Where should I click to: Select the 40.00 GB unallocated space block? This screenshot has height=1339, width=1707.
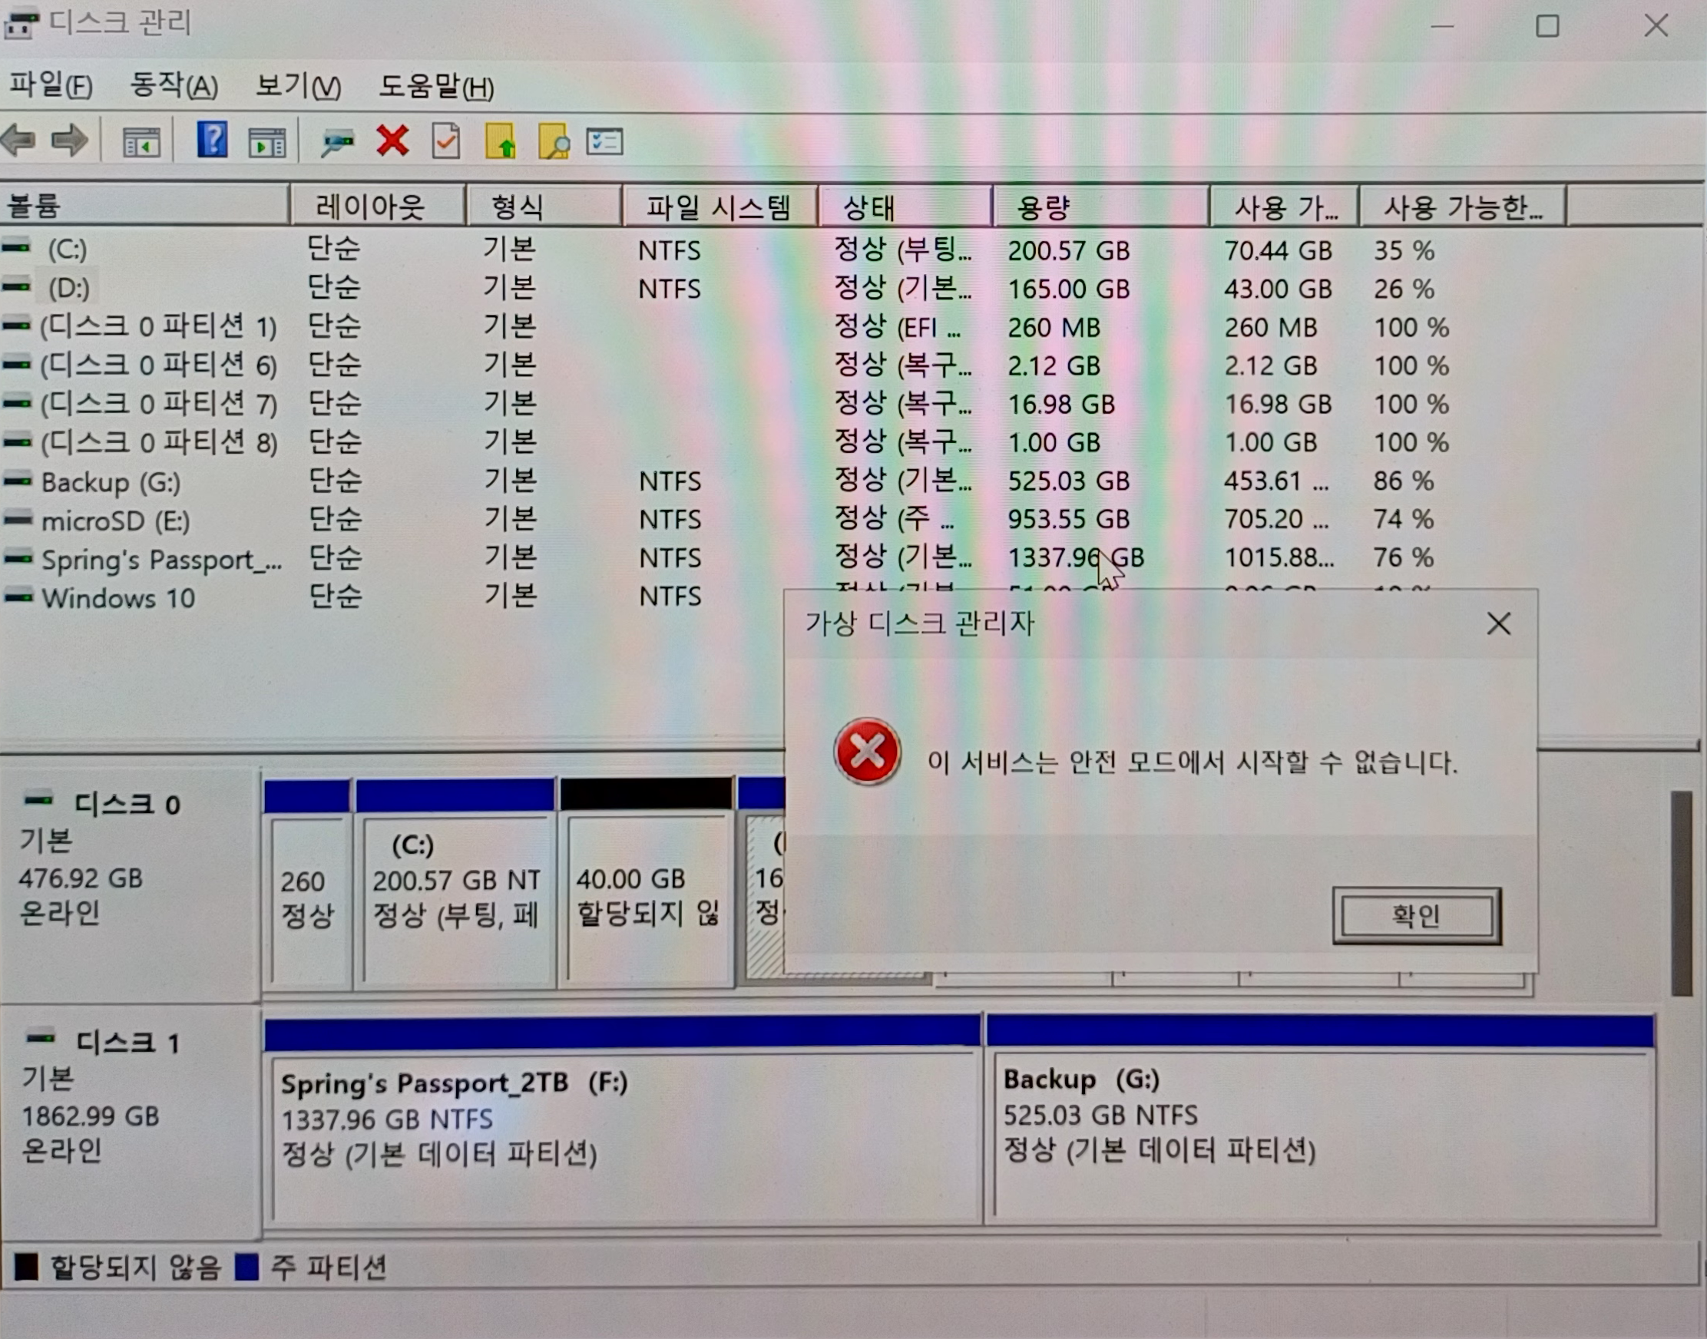pyautogui.click(x=646, y=894)
